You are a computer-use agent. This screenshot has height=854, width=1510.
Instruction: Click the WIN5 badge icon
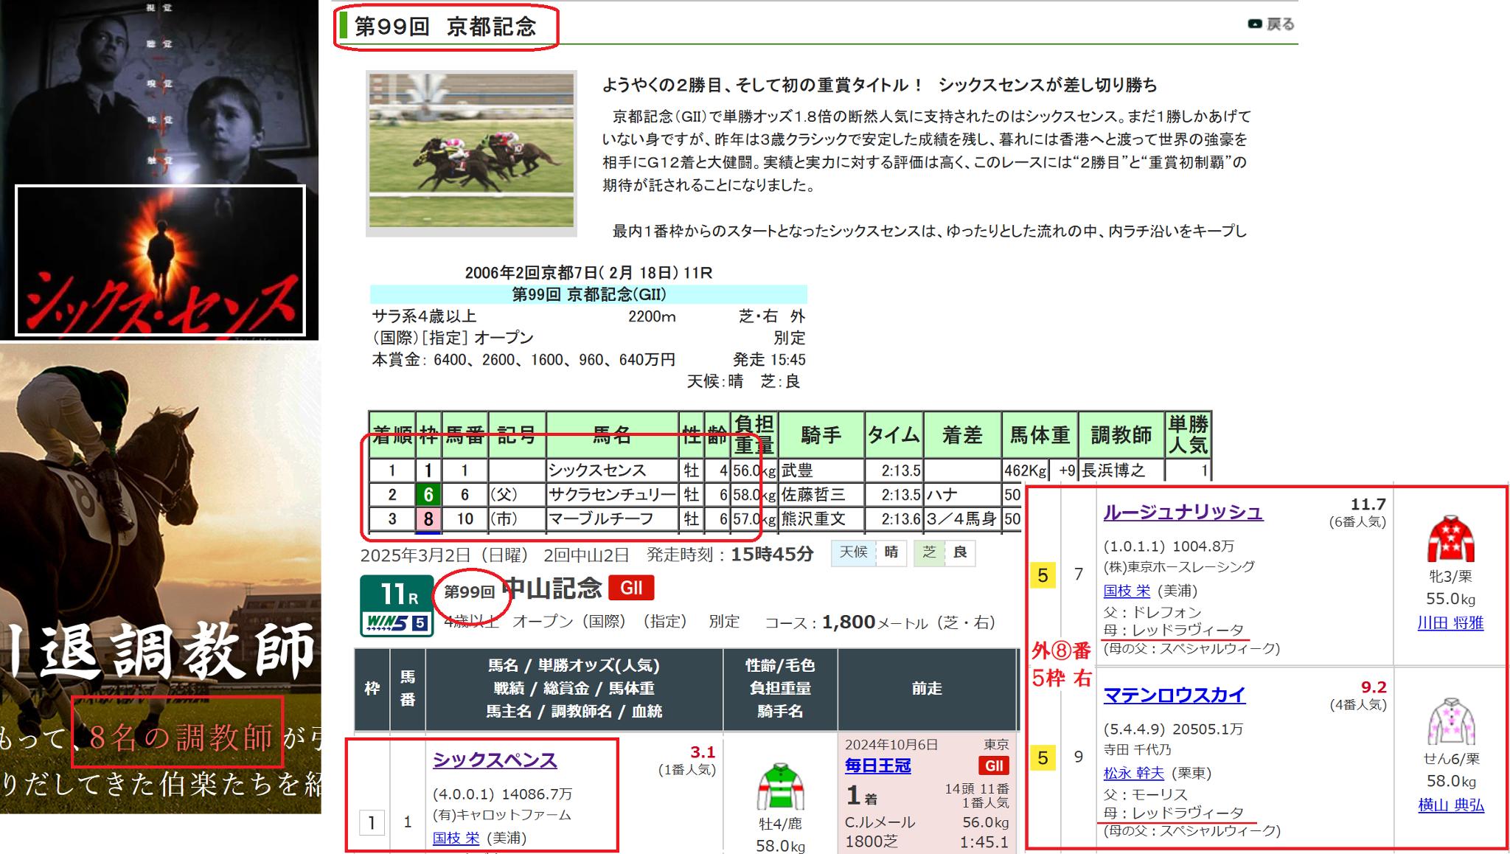tap(396, 623)
